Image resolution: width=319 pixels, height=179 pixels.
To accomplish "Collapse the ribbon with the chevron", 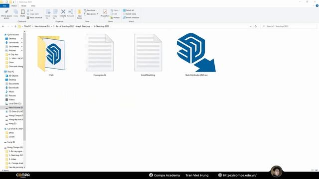I will point(314,5).
